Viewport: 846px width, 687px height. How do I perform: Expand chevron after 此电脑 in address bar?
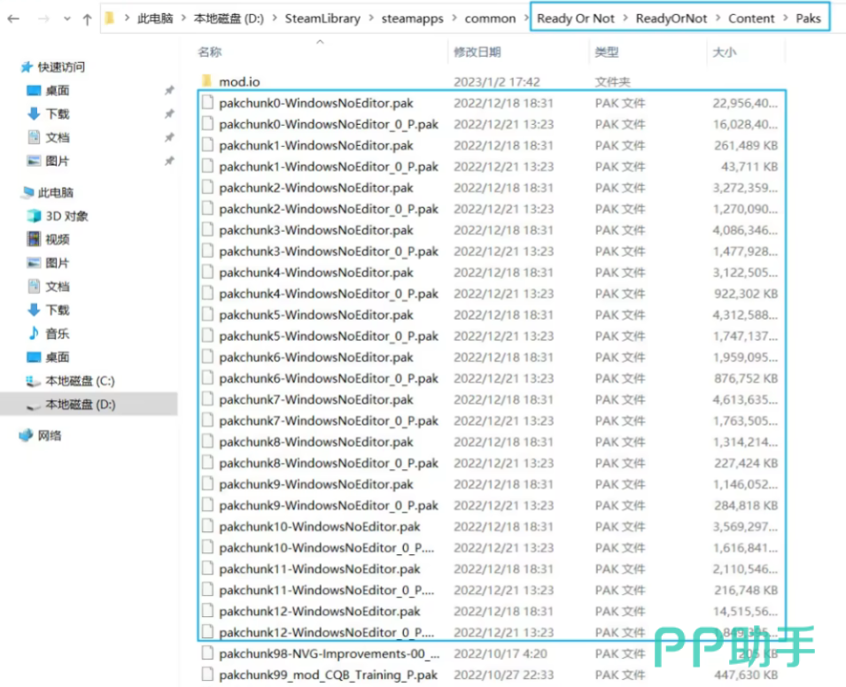click(183, 19)
